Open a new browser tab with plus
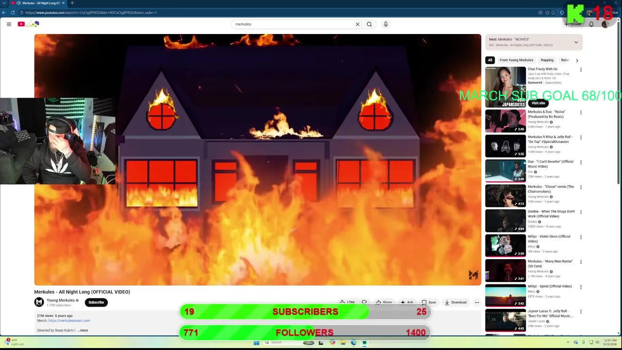This screenshot has width=622, height=350. 72,3
